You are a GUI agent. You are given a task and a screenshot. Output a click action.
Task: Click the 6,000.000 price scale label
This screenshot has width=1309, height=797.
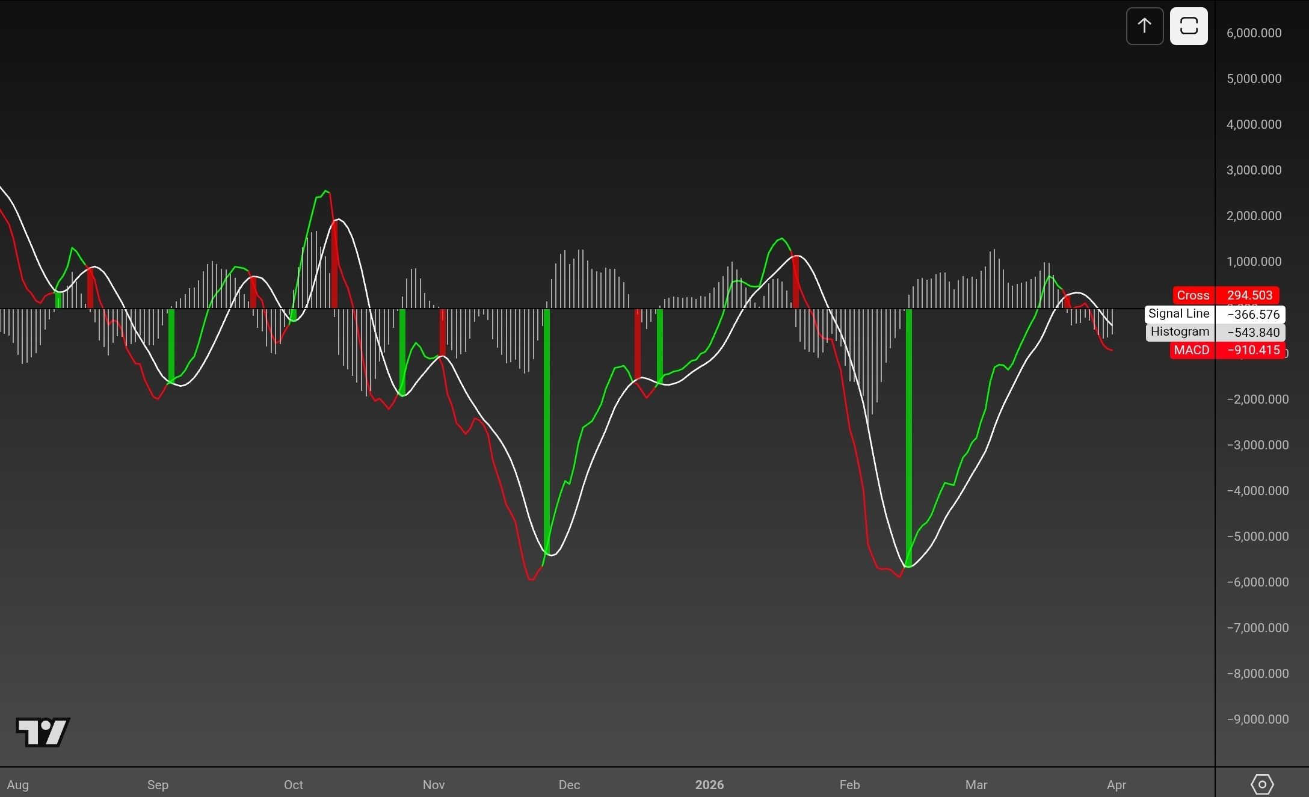1254,33
